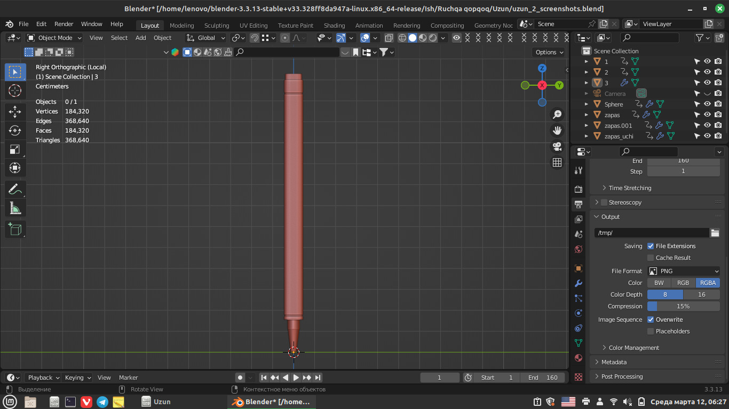729x409 pixels.
Task: Hide the Sphere object in viewport
Action: click(x=707, y=104)
